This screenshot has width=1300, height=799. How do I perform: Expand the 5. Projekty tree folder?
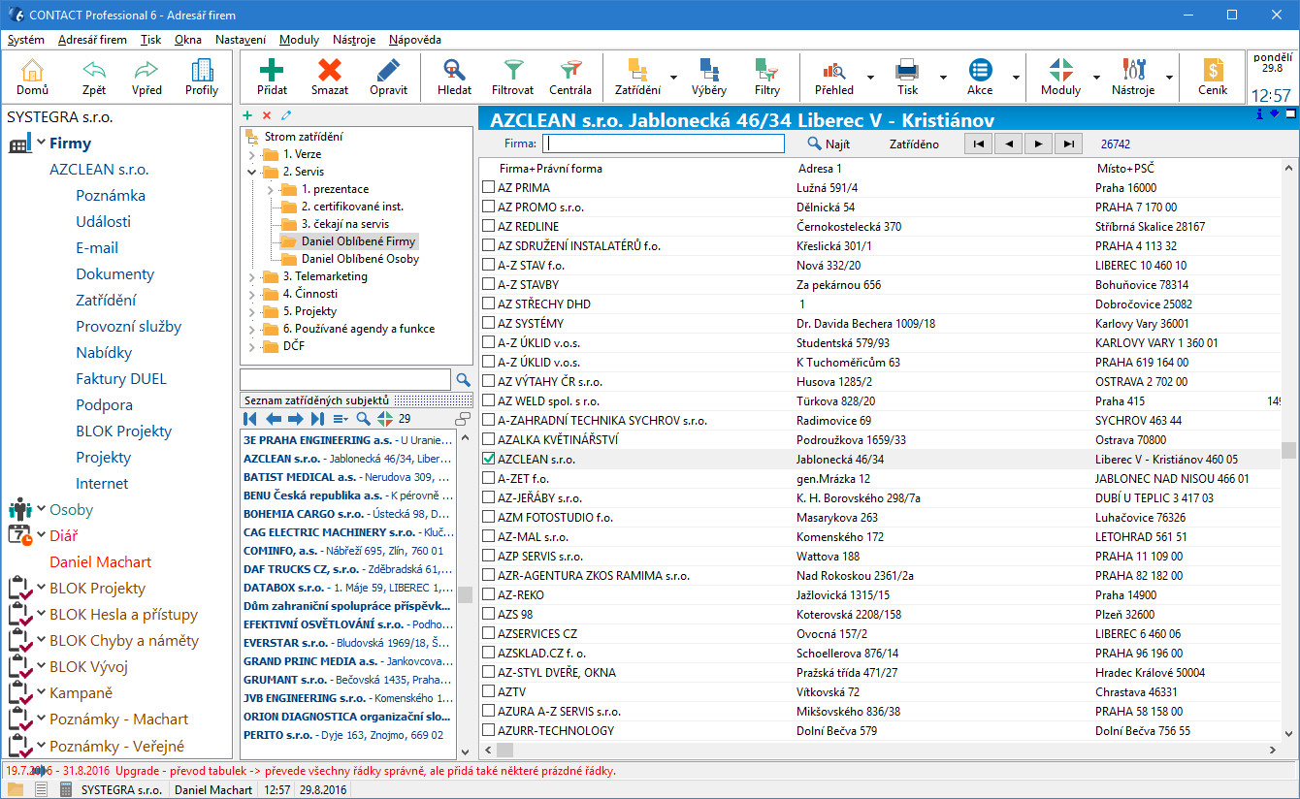pyautogui.click(x=252, y=311)
